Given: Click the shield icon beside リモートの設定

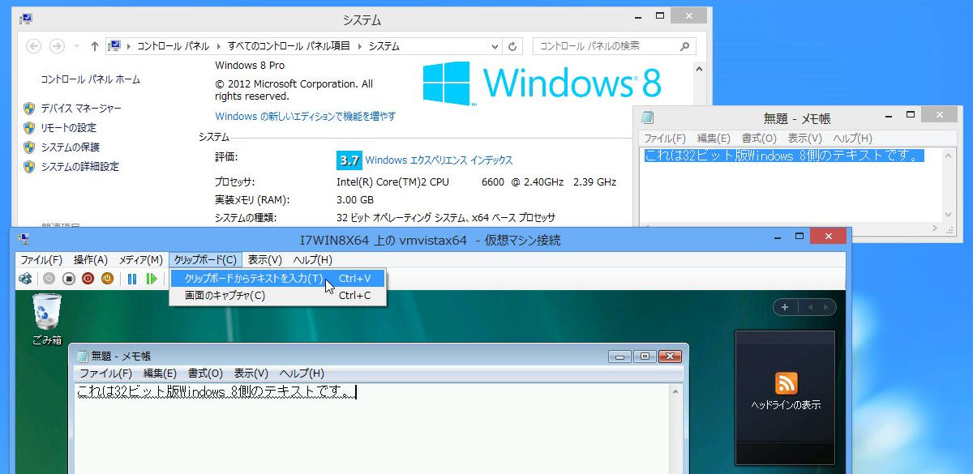Looking at the screenshot, I should point(29,128).
